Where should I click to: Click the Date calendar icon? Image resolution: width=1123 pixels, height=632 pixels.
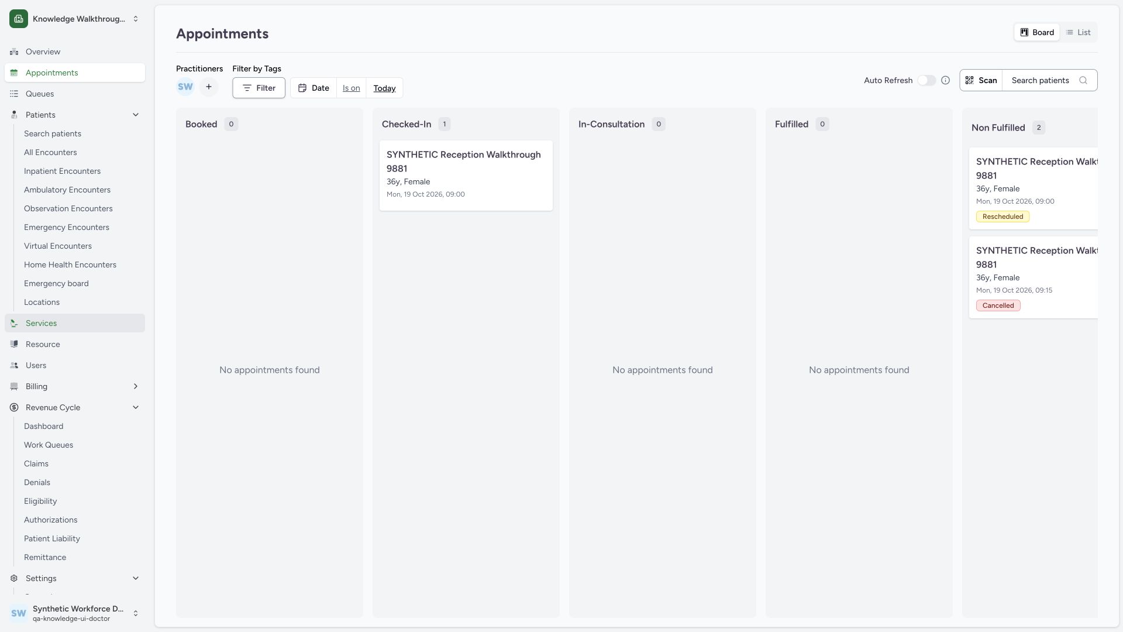click(302, 88)
